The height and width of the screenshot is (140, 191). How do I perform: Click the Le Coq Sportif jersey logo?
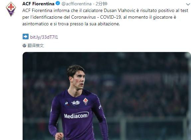pyautogui.click(x=67, y=104)
